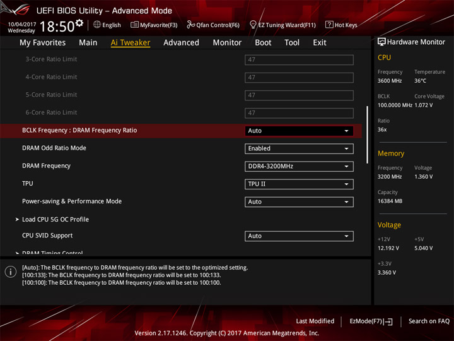This screenshot has height=341, width=454.
Task: Open the TPU II dropdown
Action: tap(299, 184)
